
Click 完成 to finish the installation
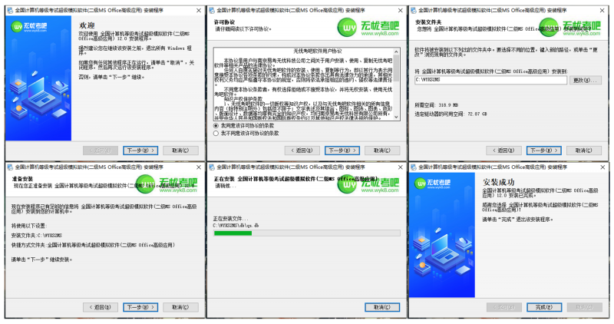tap(544, 308)
